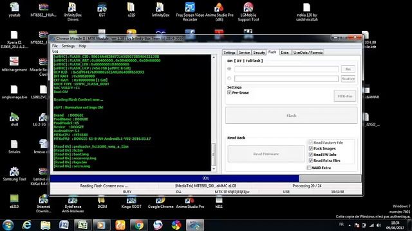The image size is (412, 231).
Task: Select the first Bin file radio button
Action: coord(229,69)
